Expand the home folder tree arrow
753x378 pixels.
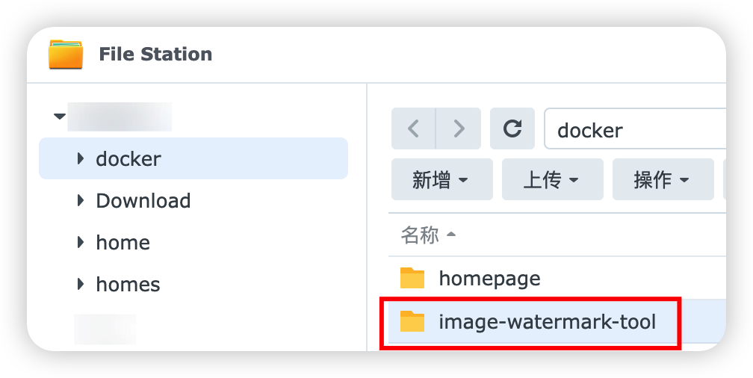(x=81, y=242)
